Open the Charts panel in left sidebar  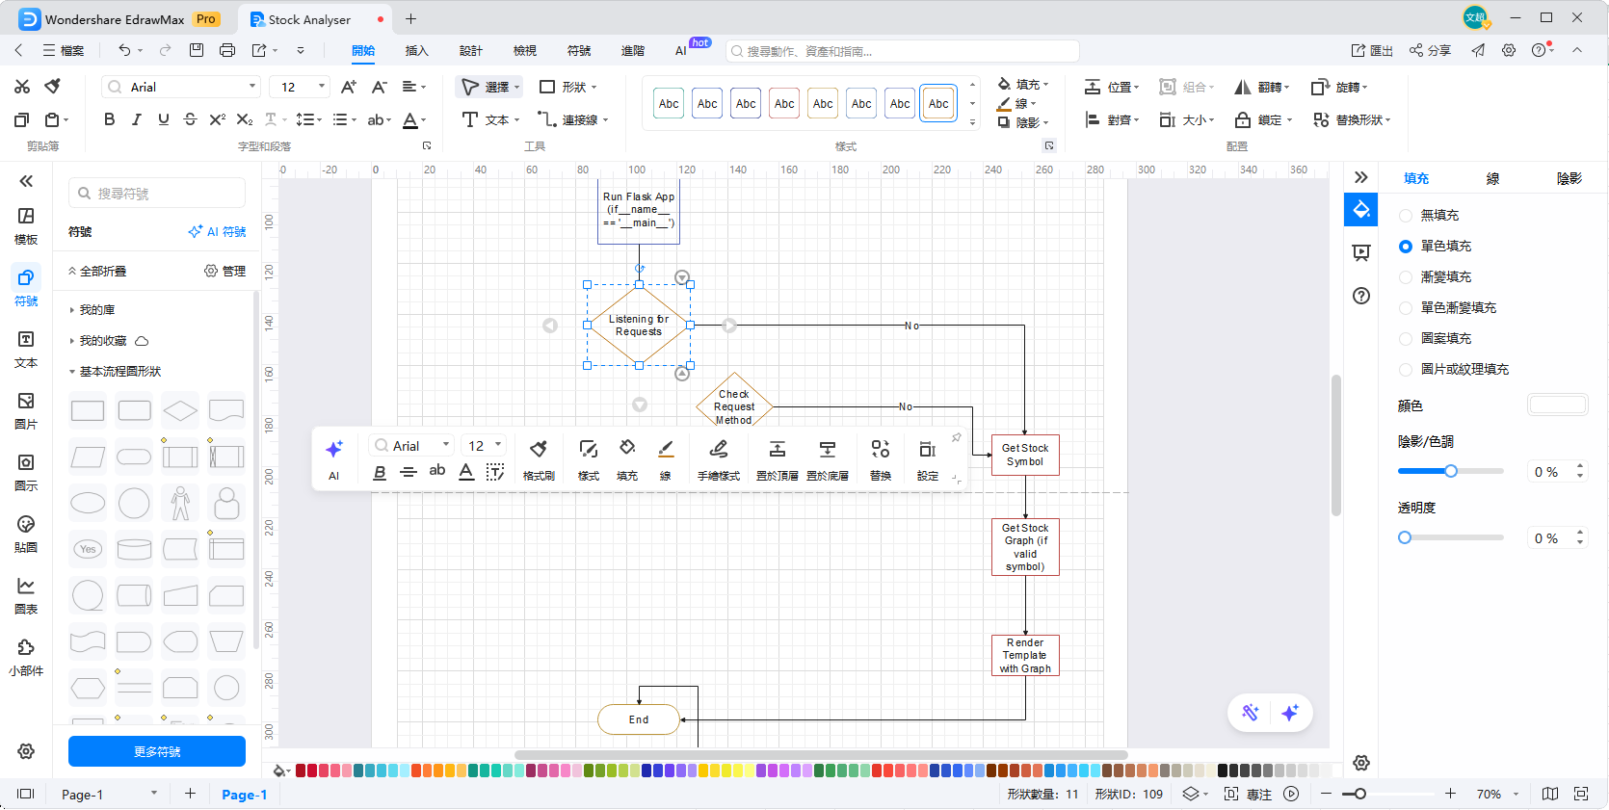[x=26, y=595]
